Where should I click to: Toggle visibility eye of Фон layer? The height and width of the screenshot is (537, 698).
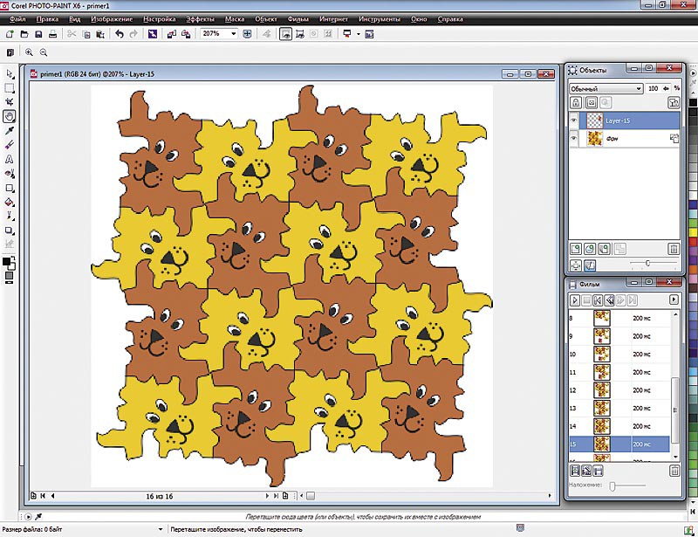click(574, 139)
